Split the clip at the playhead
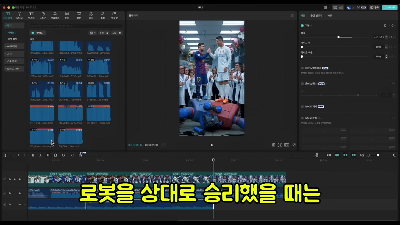Image resolution: width=400 pixels, height=225 pixels. [x=33, y=155]
